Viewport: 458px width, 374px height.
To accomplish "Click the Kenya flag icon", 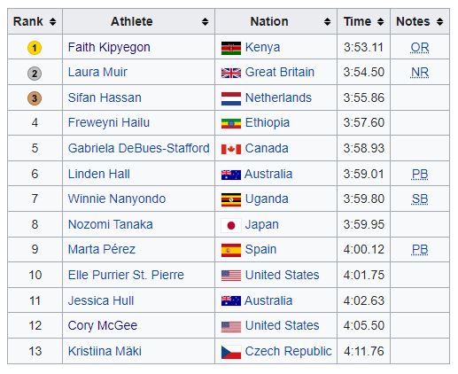I will pyautogui.click(x=231, y=48).
